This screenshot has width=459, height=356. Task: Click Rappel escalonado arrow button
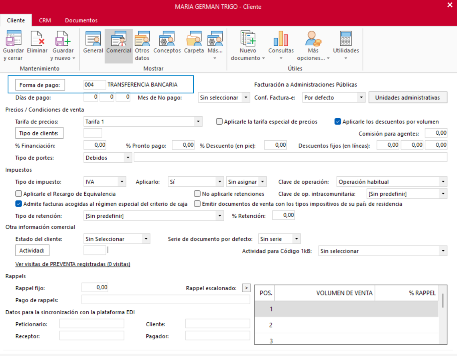coord(246,288)
